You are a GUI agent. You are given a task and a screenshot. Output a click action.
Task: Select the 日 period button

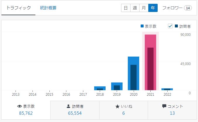point(125,8)
